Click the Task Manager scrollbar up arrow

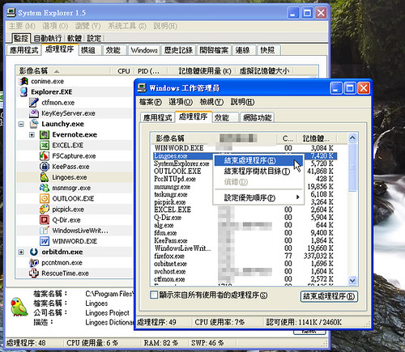click(352, 138)
